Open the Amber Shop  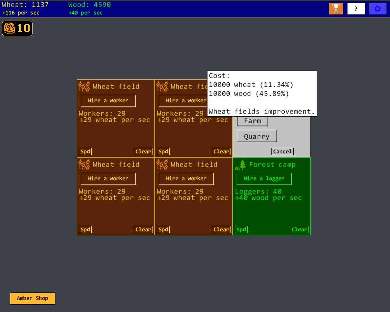(32, 298)
